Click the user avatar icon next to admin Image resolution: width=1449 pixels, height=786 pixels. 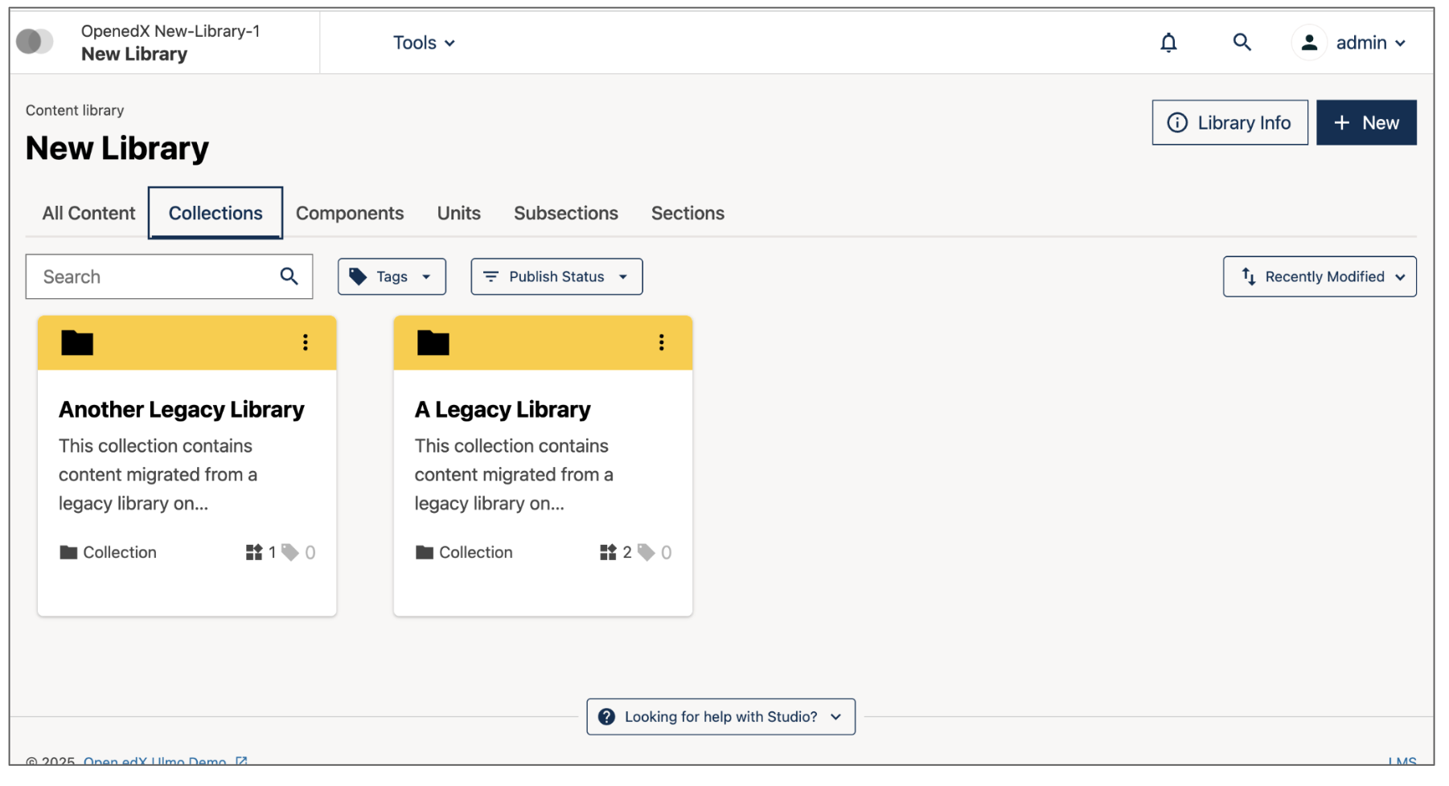click(1308, 42)
